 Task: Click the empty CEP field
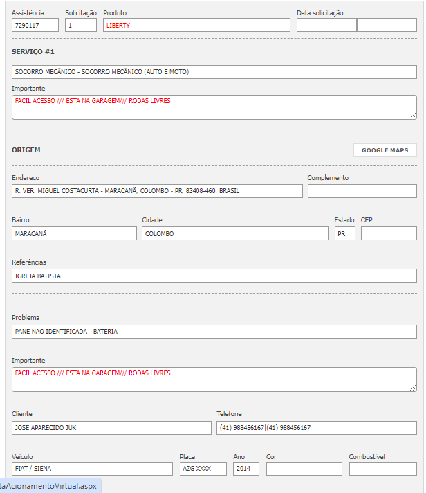[389, 233]
